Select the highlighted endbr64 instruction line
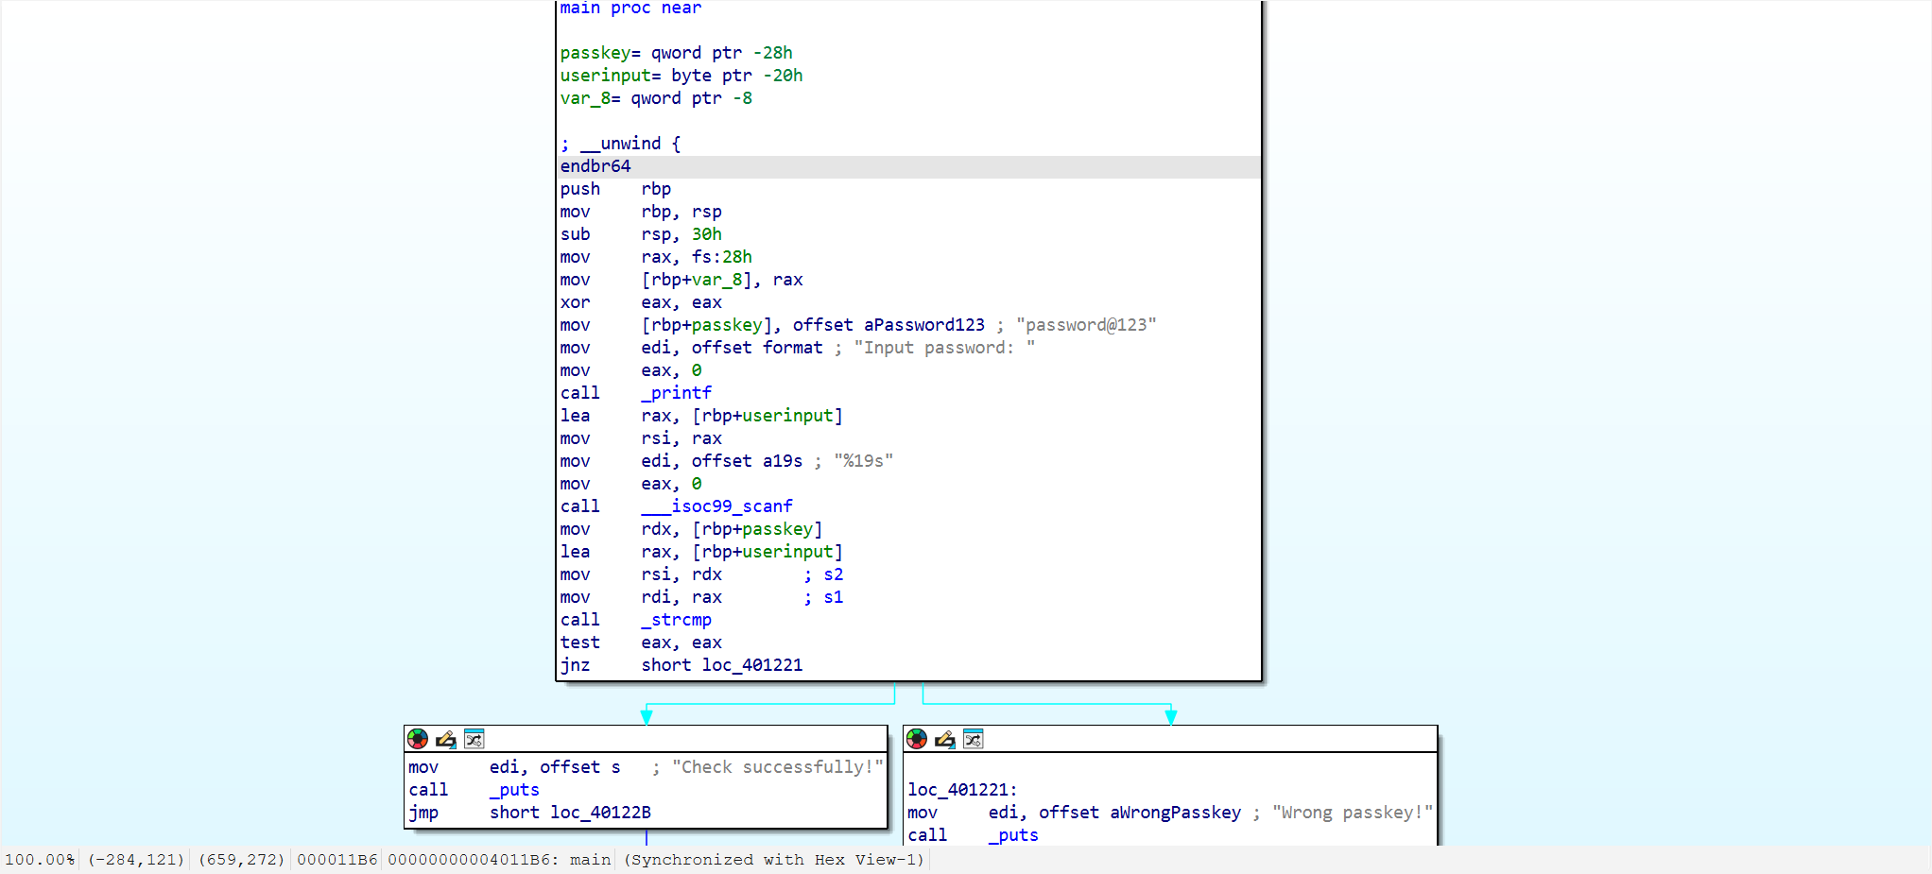Viewport: 1932px width, 874px height. tap(908, 166)
